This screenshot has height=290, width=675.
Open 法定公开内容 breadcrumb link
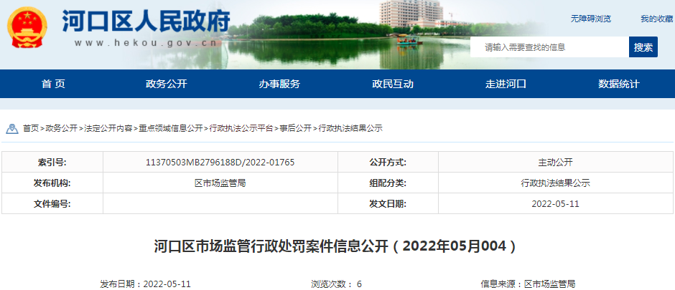108,128
